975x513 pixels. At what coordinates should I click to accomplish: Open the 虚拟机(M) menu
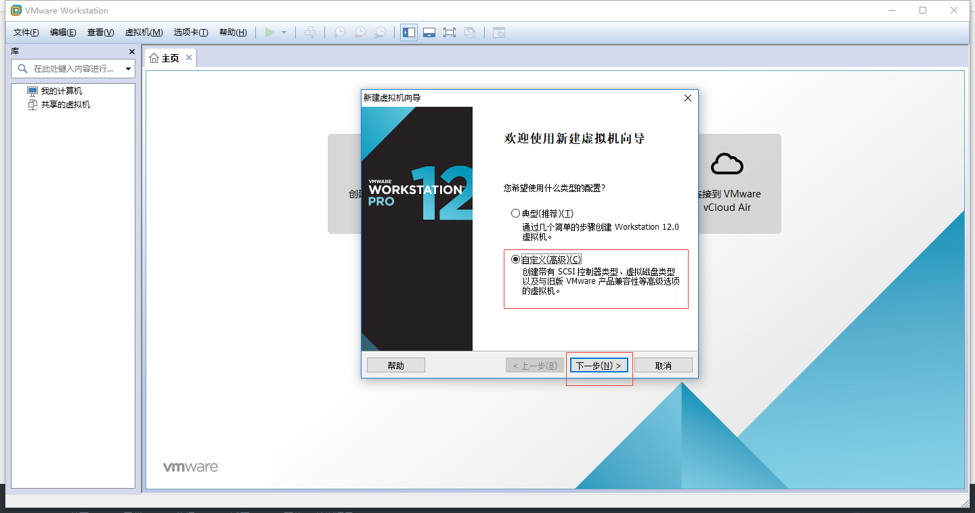pos(144,32)
